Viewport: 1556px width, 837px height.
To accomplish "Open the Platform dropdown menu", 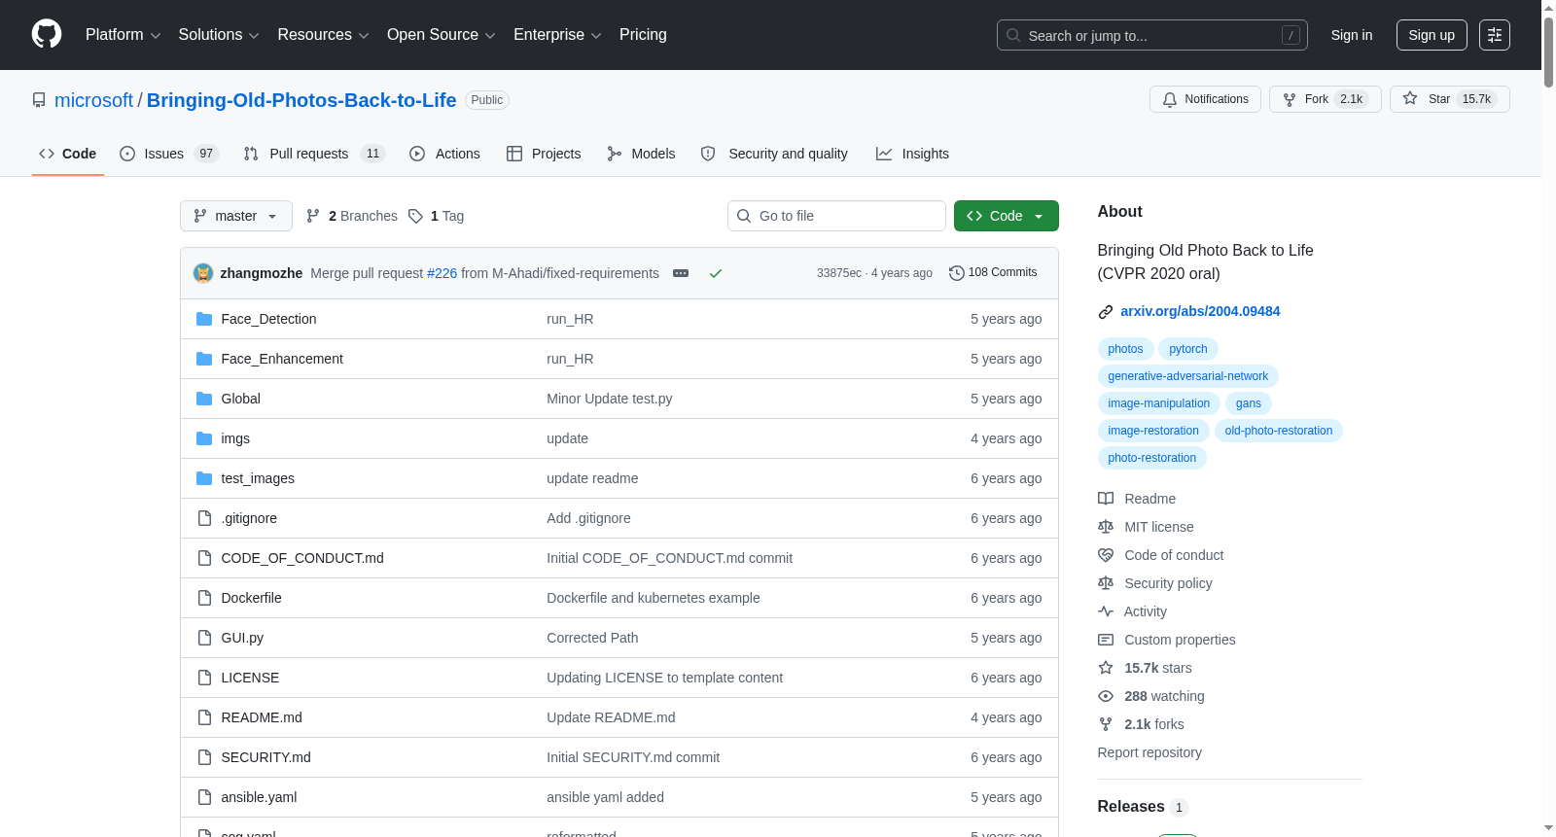I will [123, 35].
